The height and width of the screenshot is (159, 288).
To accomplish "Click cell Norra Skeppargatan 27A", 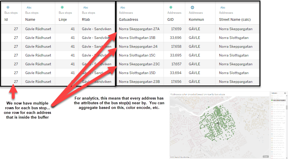I will pos(139,29).
